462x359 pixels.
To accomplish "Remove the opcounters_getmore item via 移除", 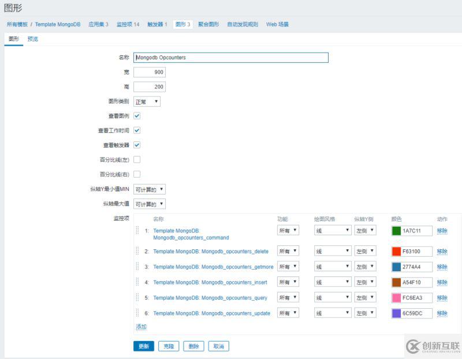I will [x=442, y=267].
